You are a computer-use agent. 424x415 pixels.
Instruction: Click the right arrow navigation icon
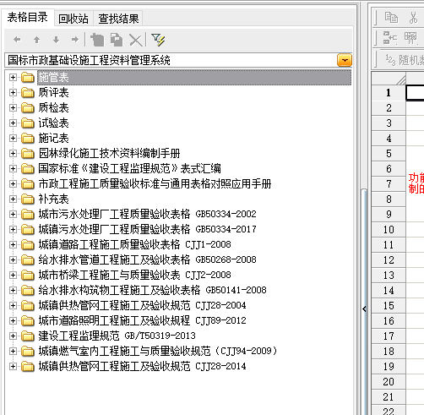pos(75,40)
